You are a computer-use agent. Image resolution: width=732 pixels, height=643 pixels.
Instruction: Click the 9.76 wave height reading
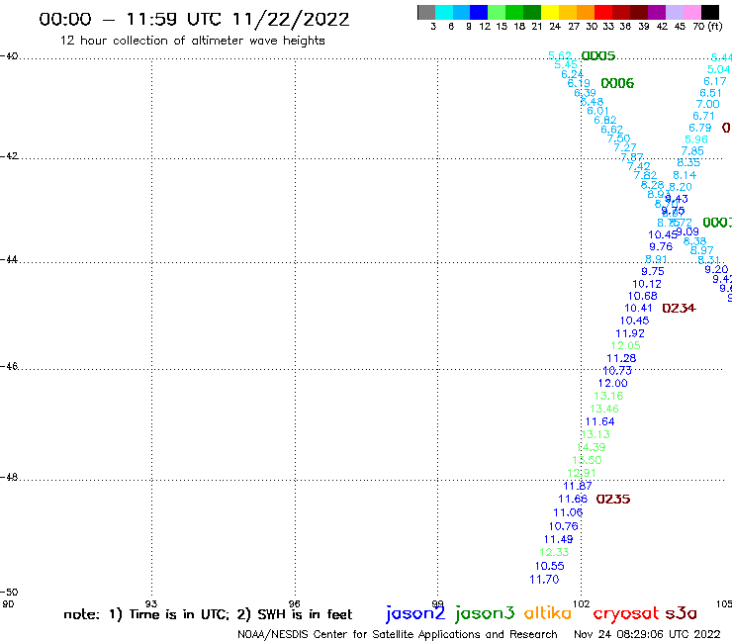coord(661,246)
